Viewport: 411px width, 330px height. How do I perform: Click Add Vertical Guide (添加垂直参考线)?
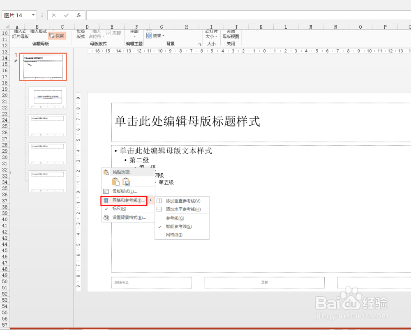(x=182, y=201)
